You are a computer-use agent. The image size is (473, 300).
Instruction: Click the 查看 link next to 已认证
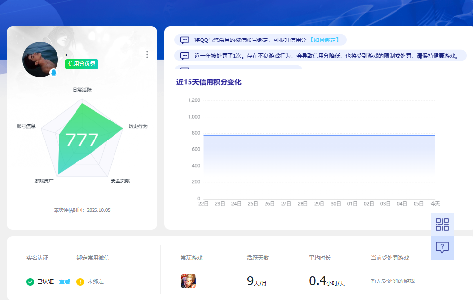click(65, 281)
